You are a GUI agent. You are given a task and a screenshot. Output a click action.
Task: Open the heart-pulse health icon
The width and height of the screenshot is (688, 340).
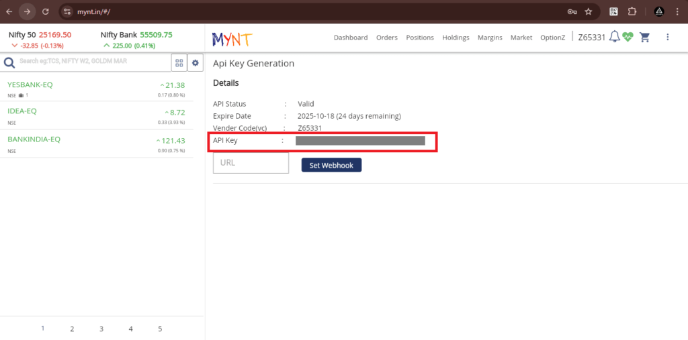(628, 38)
